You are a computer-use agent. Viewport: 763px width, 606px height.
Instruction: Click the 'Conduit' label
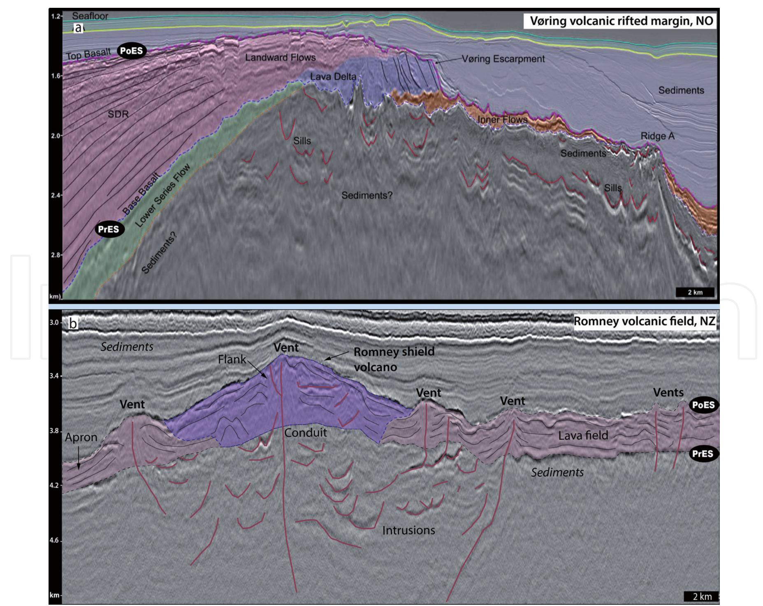click(306, 433)
